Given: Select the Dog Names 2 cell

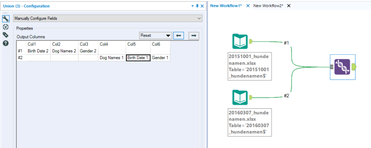Looking at the screenshot, I should click(64, 51).
